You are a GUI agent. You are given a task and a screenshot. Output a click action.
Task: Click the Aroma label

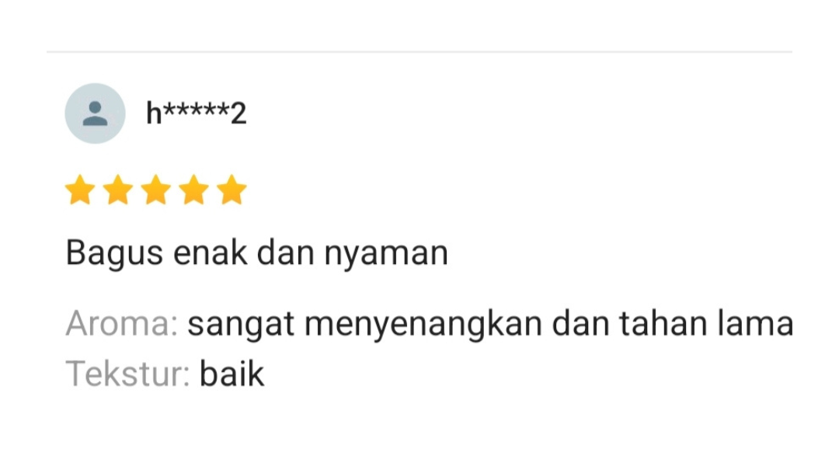click(x=121, y=324)
